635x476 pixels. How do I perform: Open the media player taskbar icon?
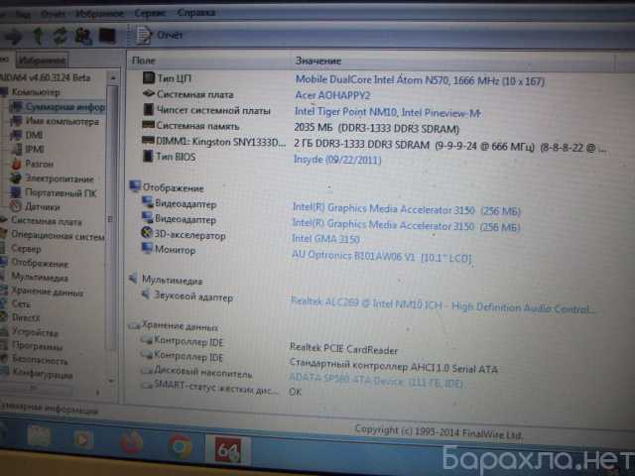[x=83, y=438]
